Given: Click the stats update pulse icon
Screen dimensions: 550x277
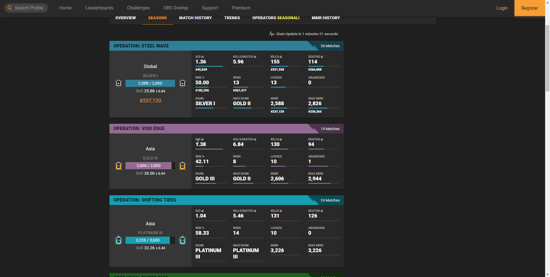Looking at the screenshot, I should [x=271, y=34].
